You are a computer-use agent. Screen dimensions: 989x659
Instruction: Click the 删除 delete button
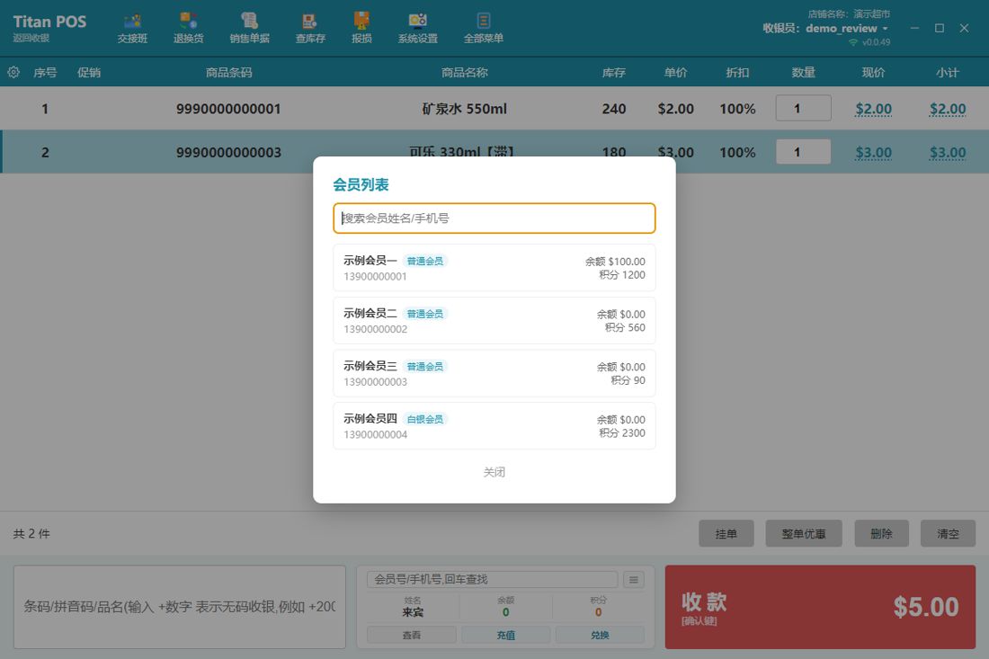[x=881, y=533]
